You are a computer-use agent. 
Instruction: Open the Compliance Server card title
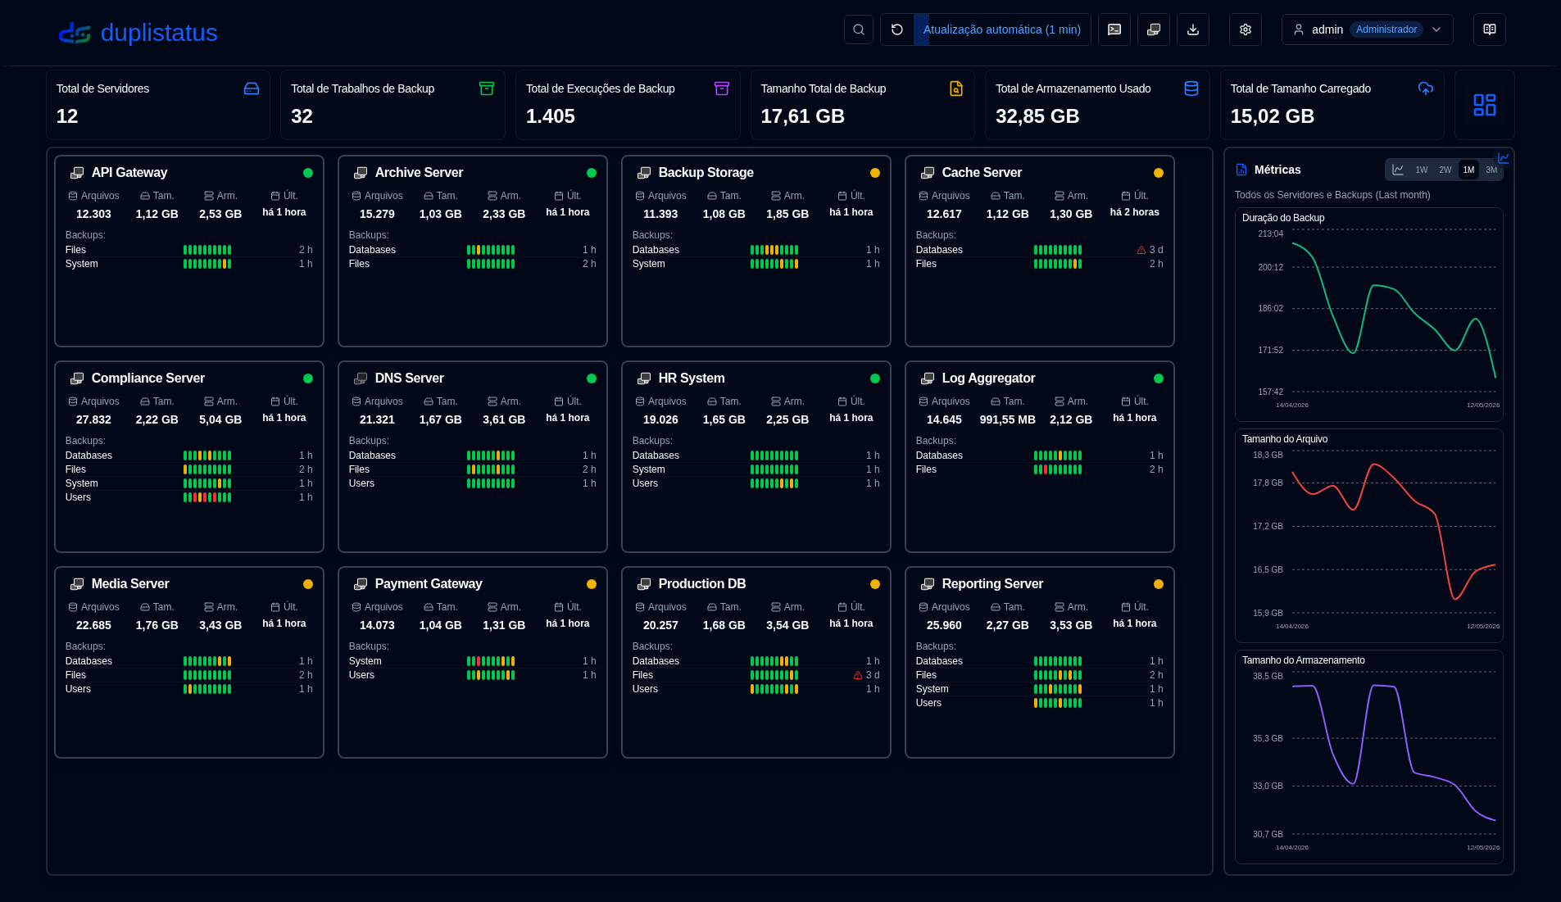(148, 378)
